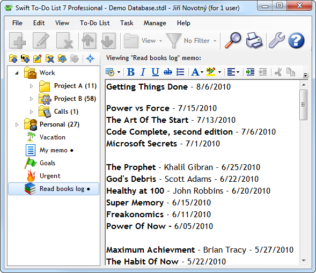Click the font color A icon
The width and height of the screenshot is (316, 273).
pos(195,72)
